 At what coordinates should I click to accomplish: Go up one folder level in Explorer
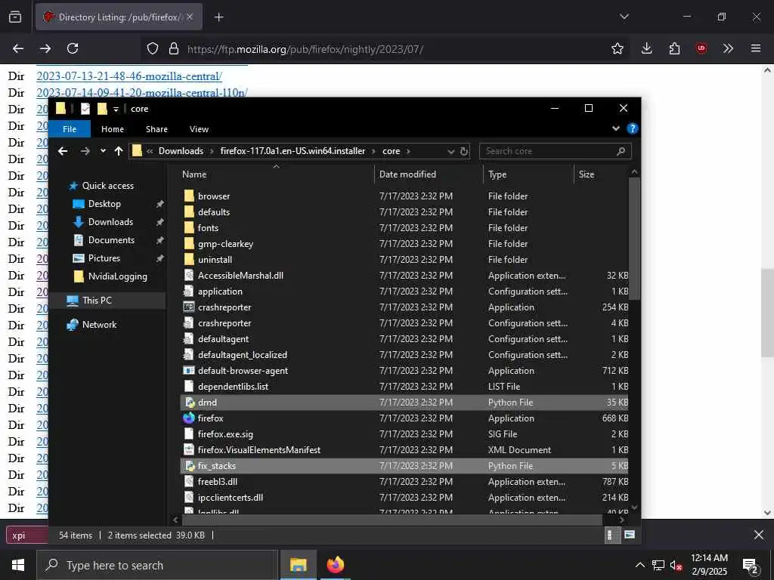tap(119, 151)
